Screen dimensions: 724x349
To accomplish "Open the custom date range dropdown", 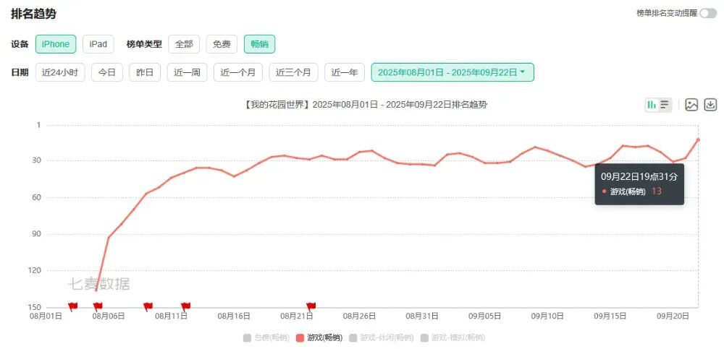I will [452, 72].
